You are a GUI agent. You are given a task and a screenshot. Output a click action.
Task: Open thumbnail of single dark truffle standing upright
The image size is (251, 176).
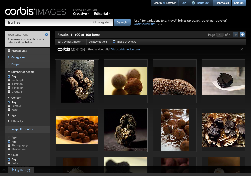click(x=126, y=130)
